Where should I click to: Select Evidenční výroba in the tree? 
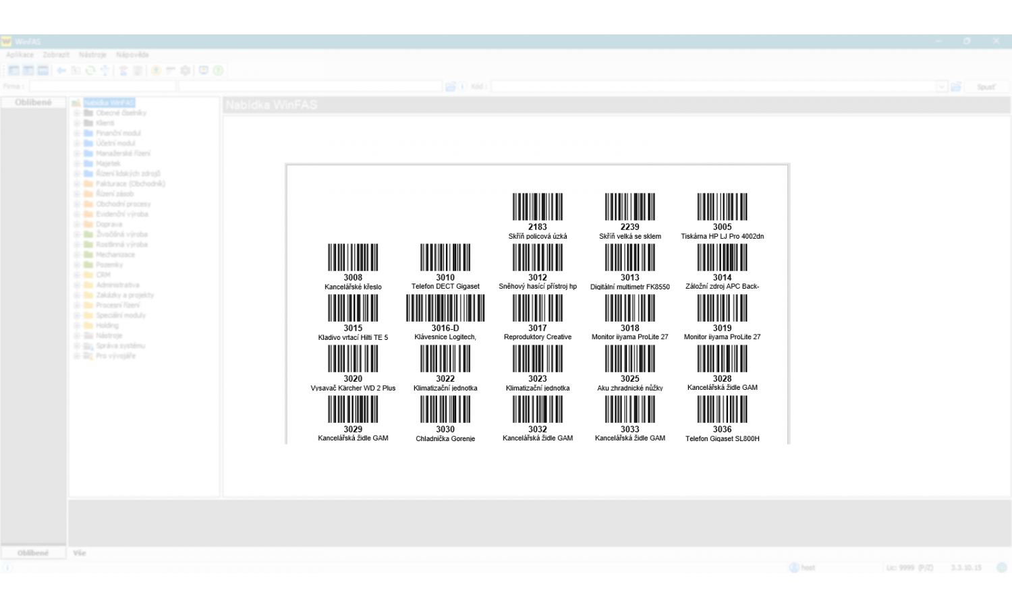coord(122,214)
